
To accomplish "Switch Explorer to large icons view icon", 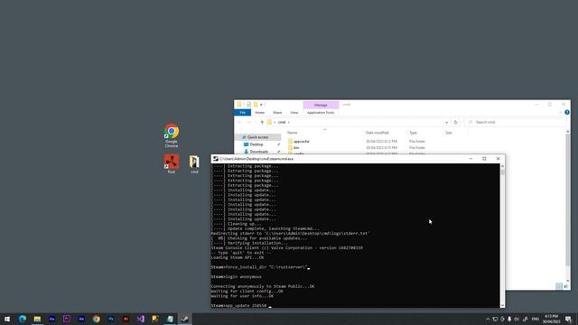I will tap(566, 286).
